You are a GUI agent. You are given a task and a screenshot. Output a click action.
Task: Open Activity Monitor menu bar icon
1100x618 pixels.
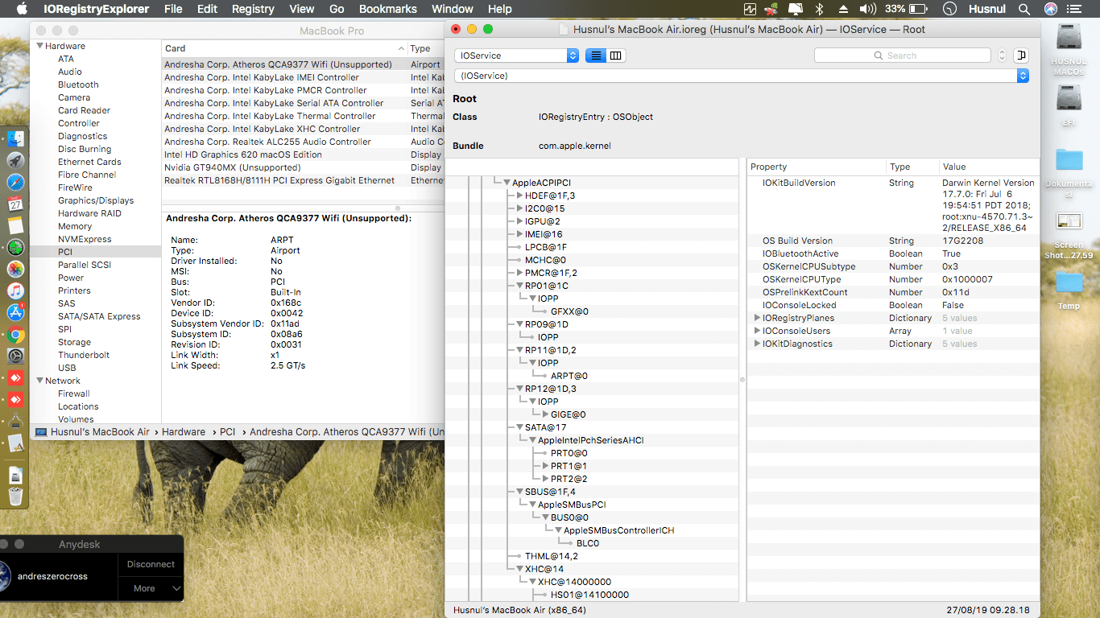pos(751,9)
